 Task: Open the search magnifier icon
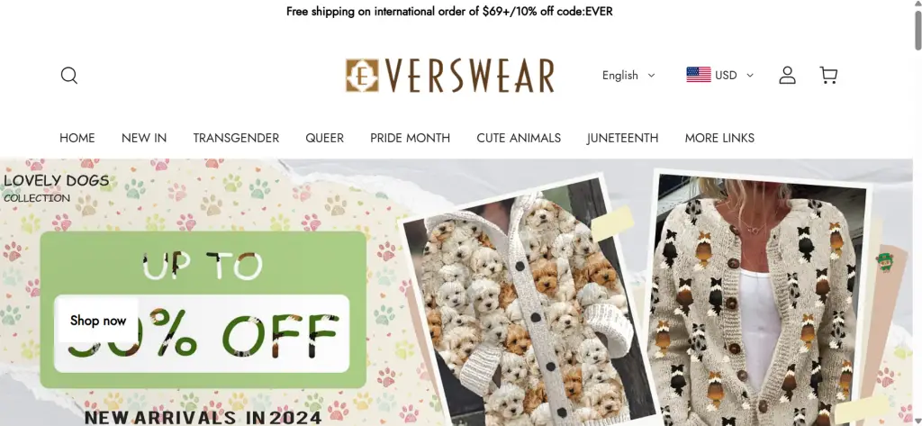click(x=68, y=76)
